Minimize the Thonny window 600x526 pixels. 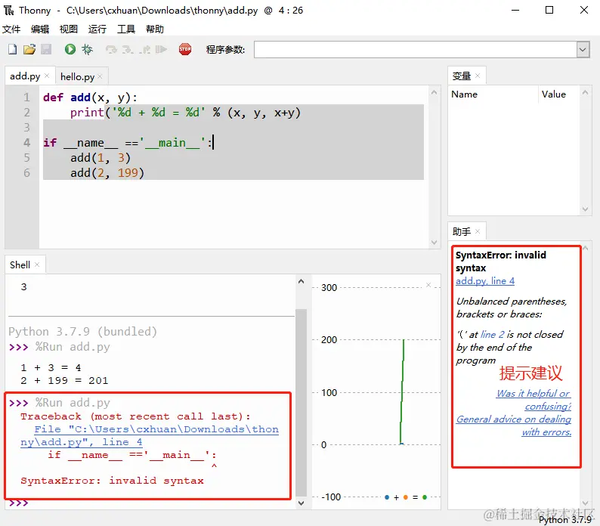coord(515,11)
